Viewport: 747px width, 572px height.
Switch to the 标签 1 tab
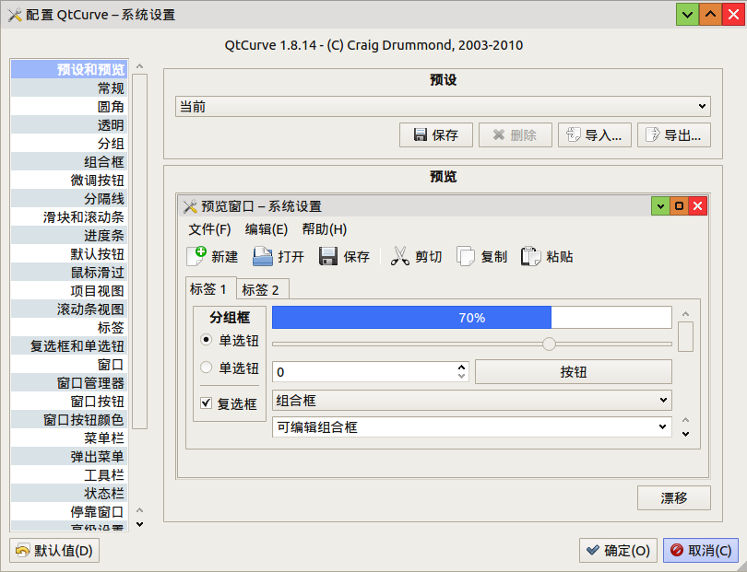pos(210,289)
